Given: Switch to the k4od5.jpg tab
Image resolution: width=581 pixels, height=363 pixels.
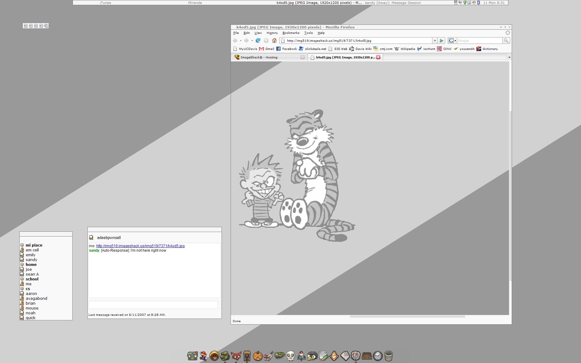Looking at the screenshot, I should 345,57.
